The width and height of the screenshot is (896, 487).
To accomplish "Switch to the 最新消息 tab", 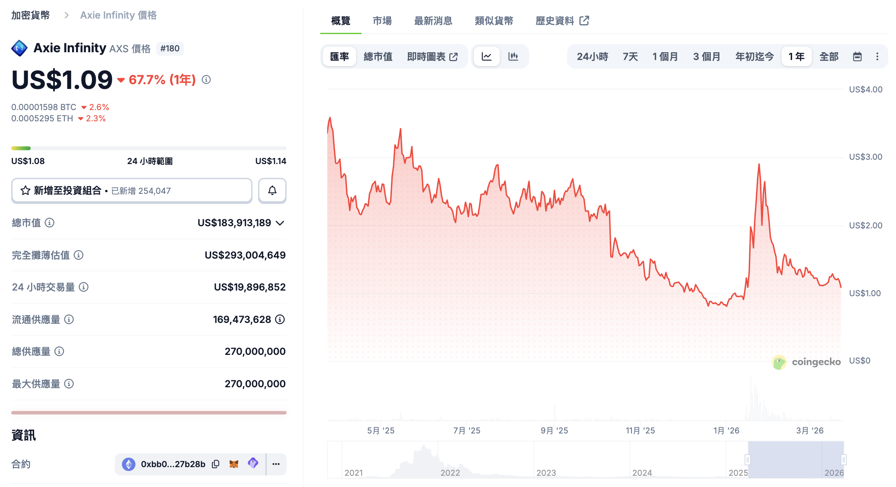I will click(433, 21).
